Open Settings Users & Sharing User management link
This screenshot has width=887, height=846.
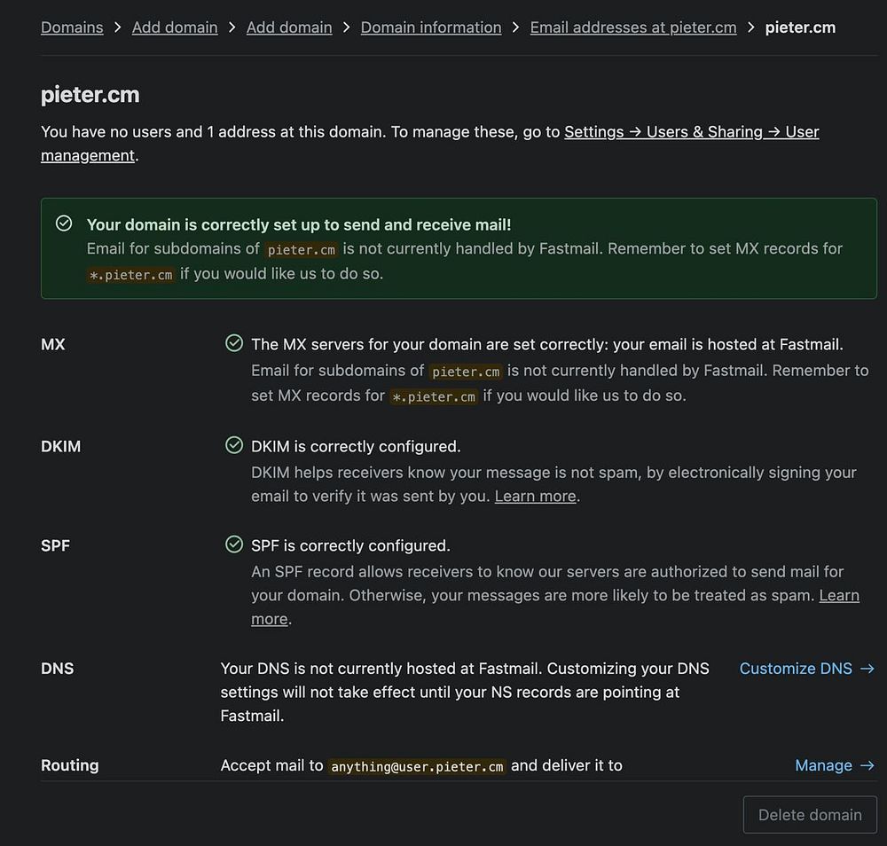(691, 132)
